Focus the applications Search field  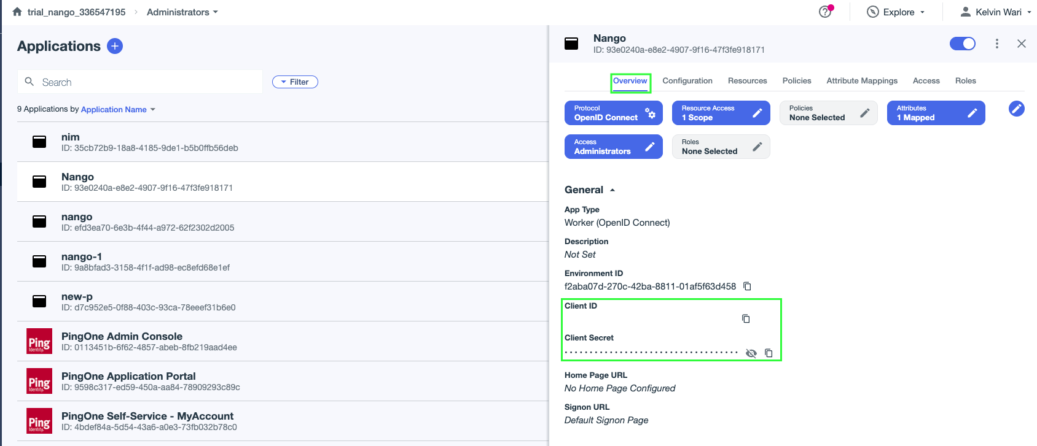coord(140,82)
